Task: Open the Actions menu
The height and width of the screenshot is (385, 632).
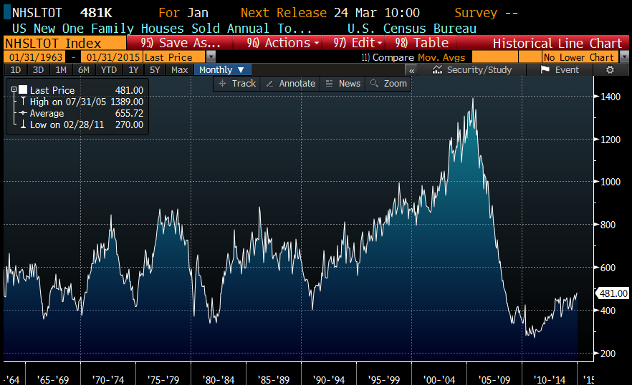Action: [x=282, y=43]
